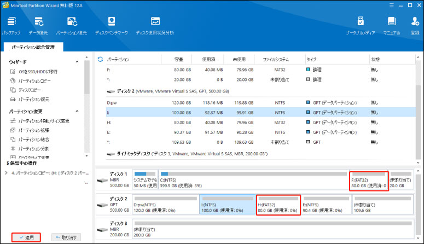Select C:(NTFS) 399.9 GB block
Image resolution: width=424 pixels, height=244 pixels.
[253, 179]
